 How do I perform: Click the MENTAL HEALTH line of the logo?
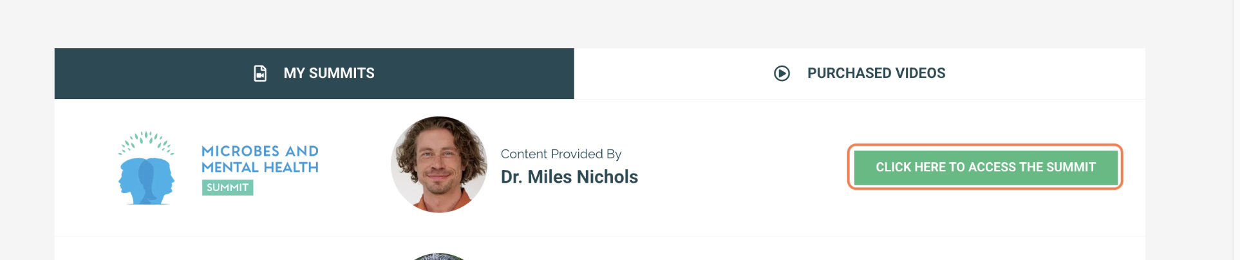pos(260,167)
